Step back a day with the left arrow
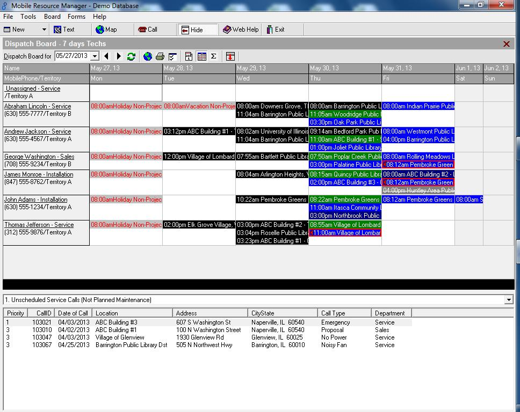Viewport: 520px width, 412px height. tap(106, 56)
